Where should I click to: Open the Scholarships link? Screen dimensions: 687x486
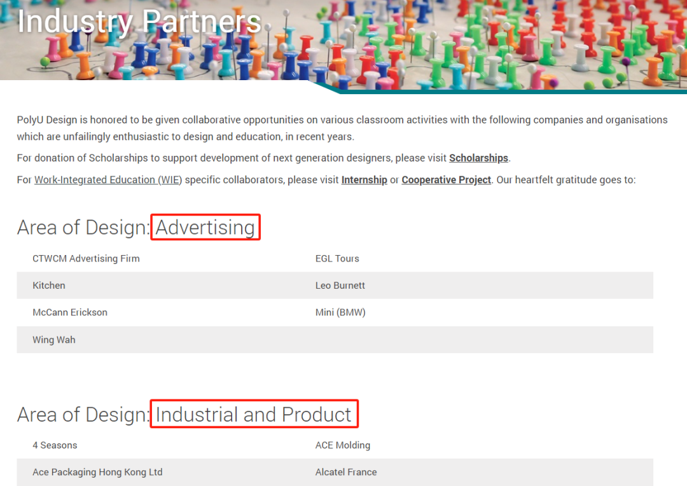click(x=478, y=158)
